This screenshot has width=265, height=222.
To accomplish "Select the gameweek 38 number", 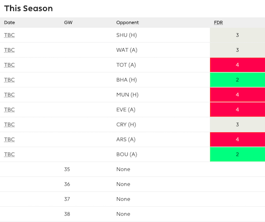I will [67, 214].
